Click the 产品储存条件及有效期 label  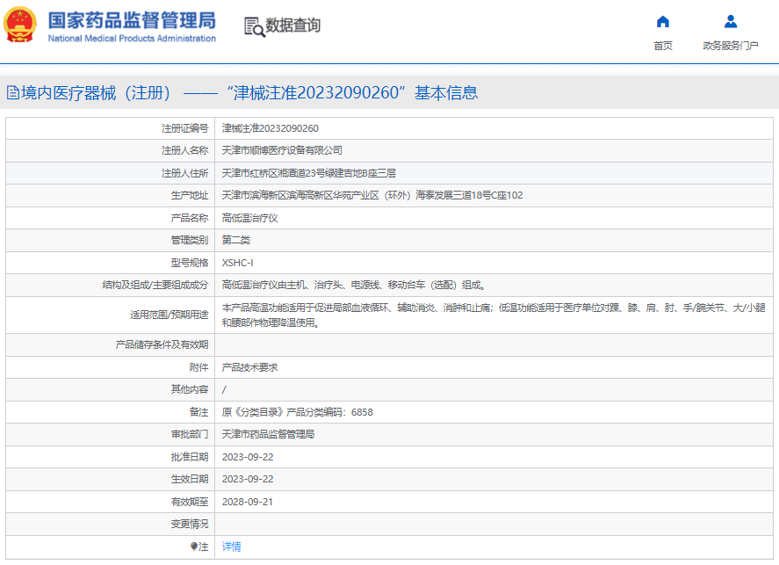pos(162,344)
